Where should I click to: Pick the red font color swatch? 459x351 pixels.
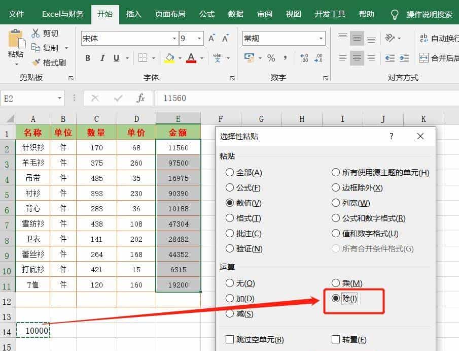pyautogui.click(x=191, y=58)
